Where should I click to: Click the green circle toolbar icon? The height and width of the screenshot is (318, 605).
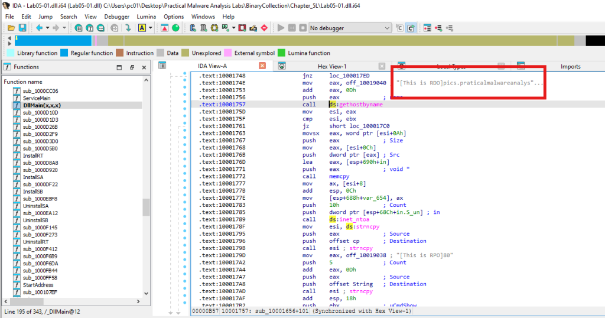point(175,28)
